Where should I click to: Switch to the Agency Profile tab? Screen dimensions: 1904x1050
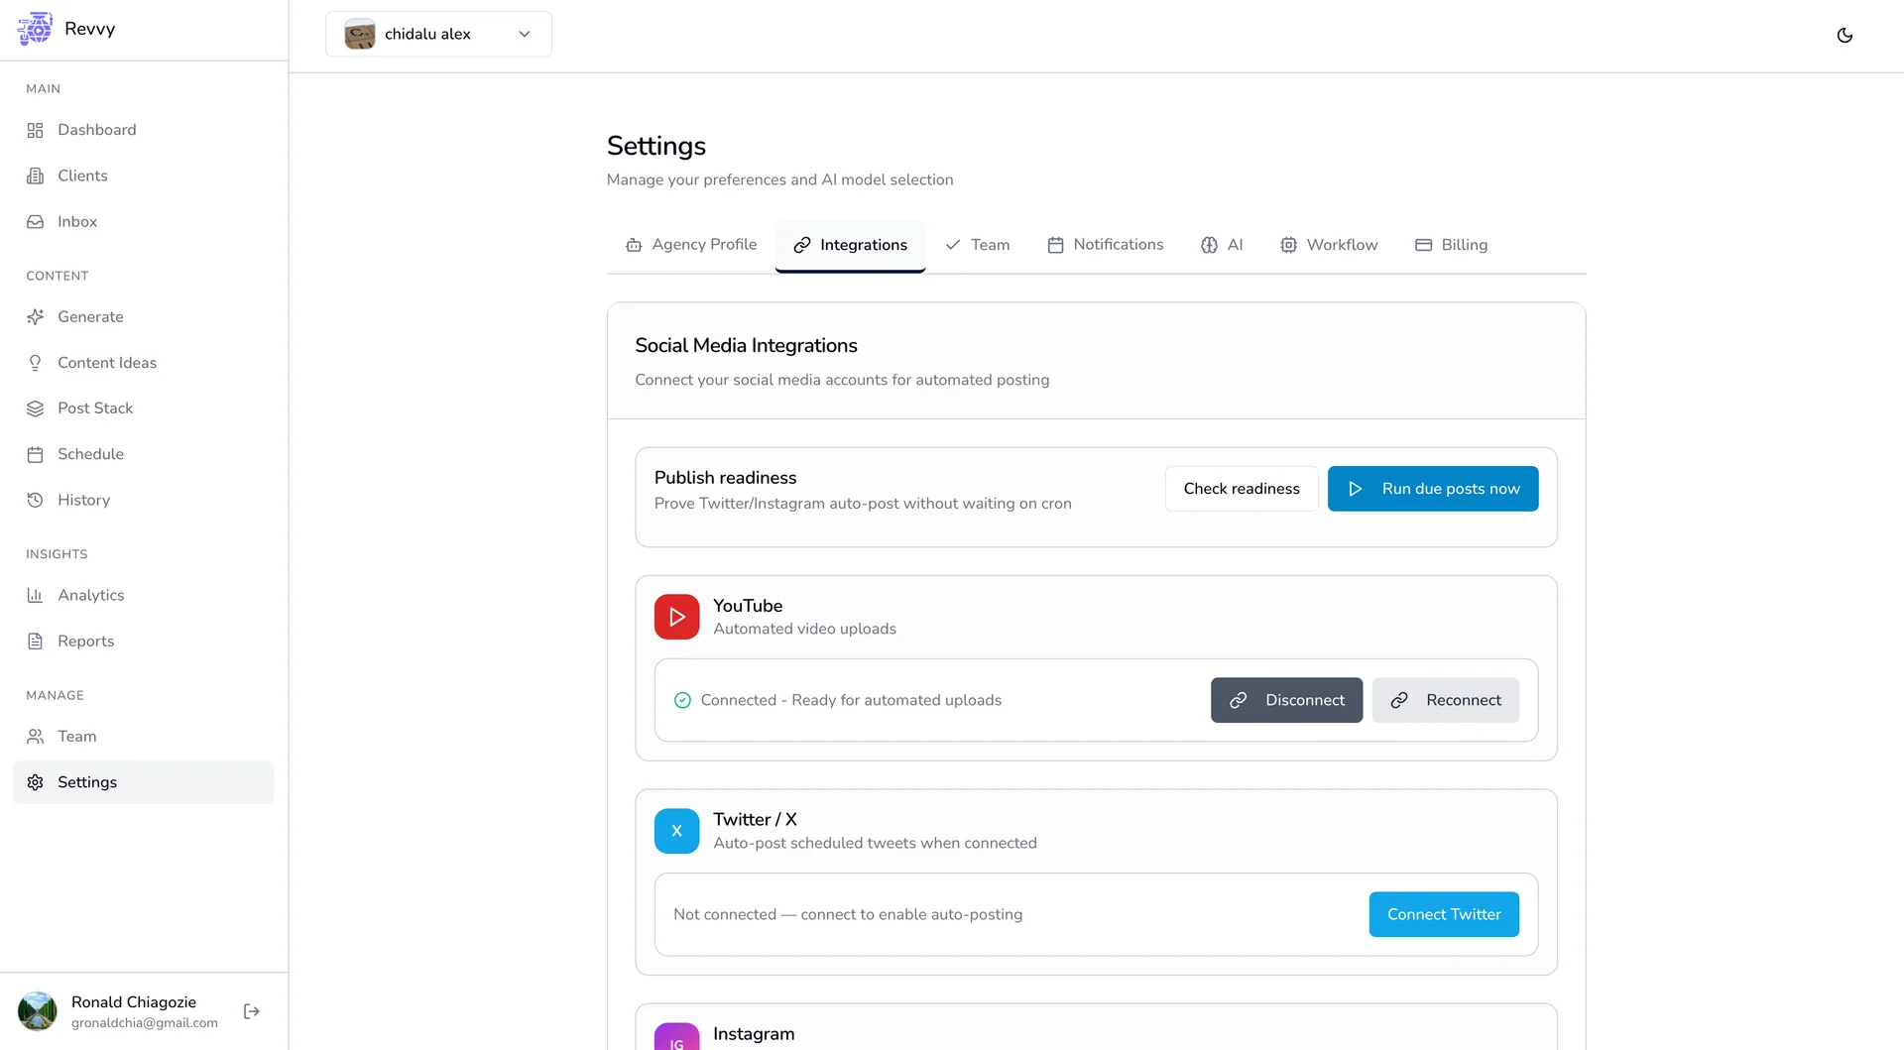click(x=691, y=245)
